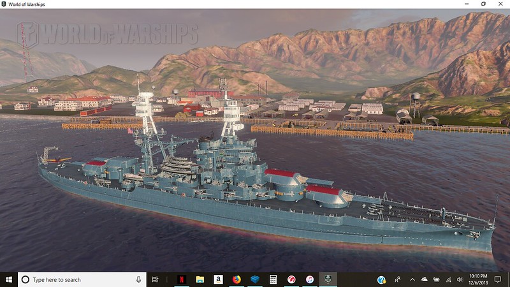Expand the hidden system tray icons
The width and height of the screenshot is (510, 287).
tap(412, 279)
